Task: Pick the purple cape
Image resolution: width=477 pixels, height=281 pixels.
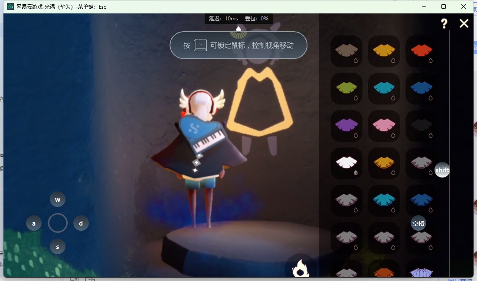Action: click(346, 126)
